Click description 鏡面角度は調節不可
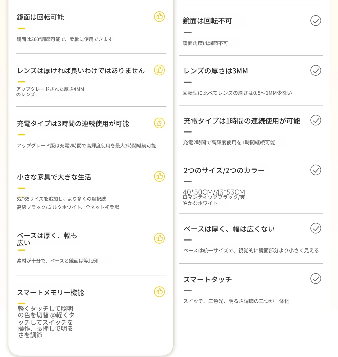Screen dimensions: 338x357 205,43
